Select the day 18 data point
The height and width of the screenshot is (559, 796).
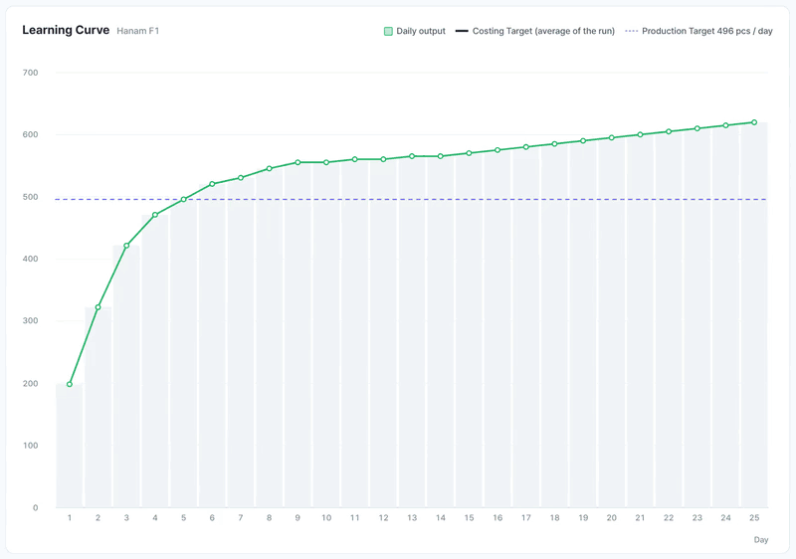(554, 143)
